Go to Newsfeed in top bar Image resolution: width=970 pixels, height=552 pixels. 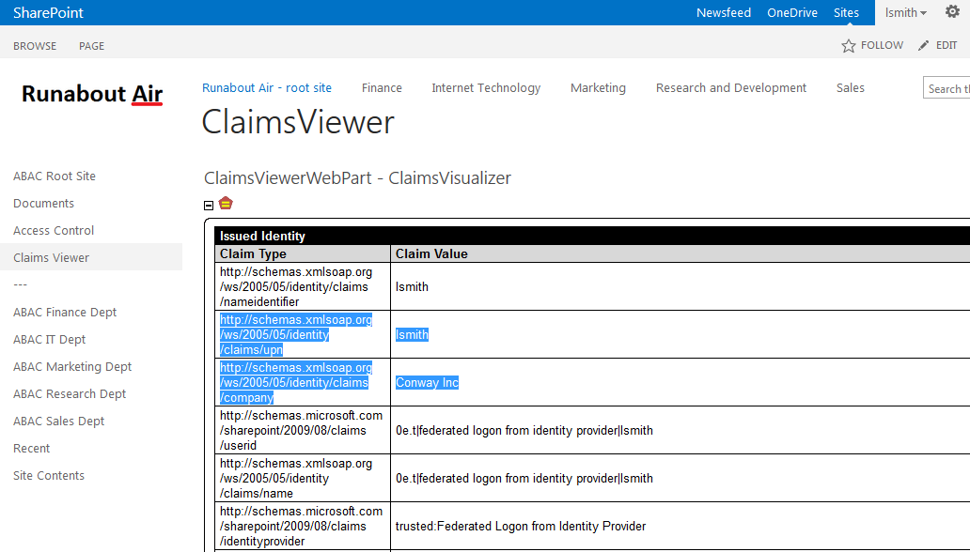click(x=723, y=12)
